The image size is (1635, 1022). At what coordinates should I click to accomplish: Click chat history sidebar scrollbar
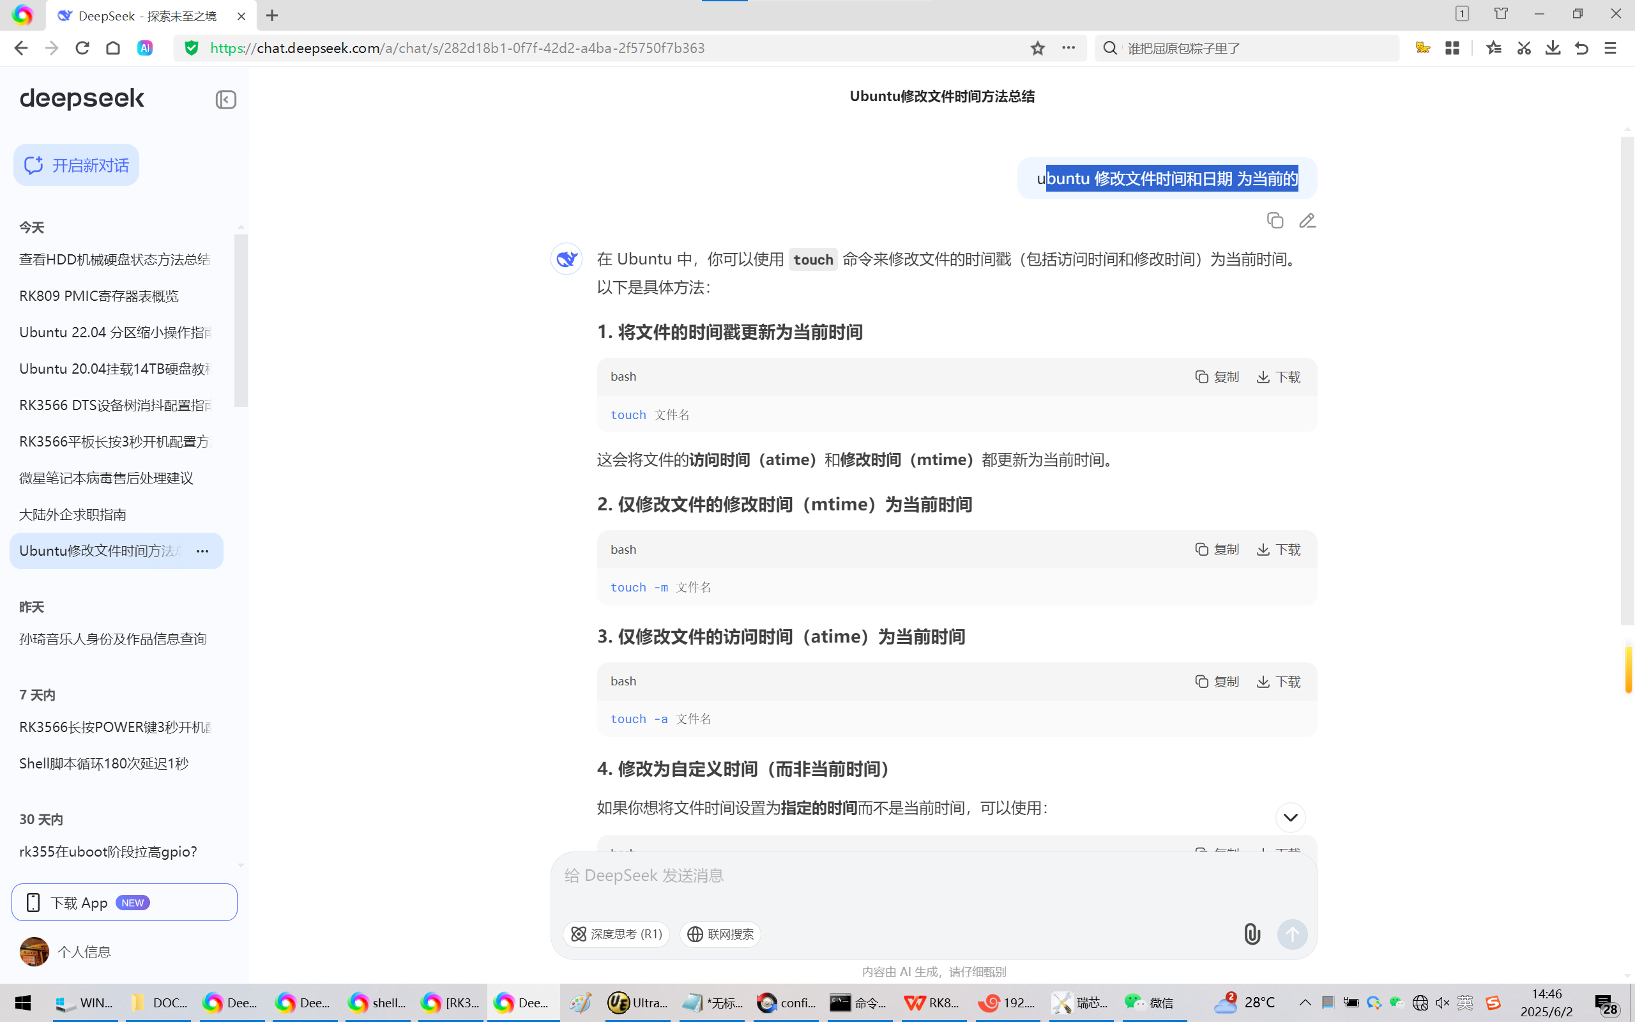pyautogui.click(x=241, y=321)
